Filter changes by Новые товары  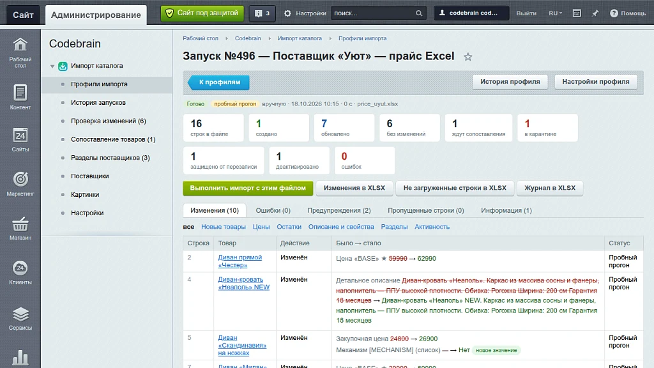point(223,227)
